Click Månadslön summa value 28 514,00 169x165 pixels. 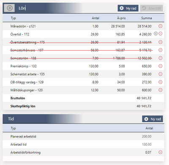[x=144, y=26]
